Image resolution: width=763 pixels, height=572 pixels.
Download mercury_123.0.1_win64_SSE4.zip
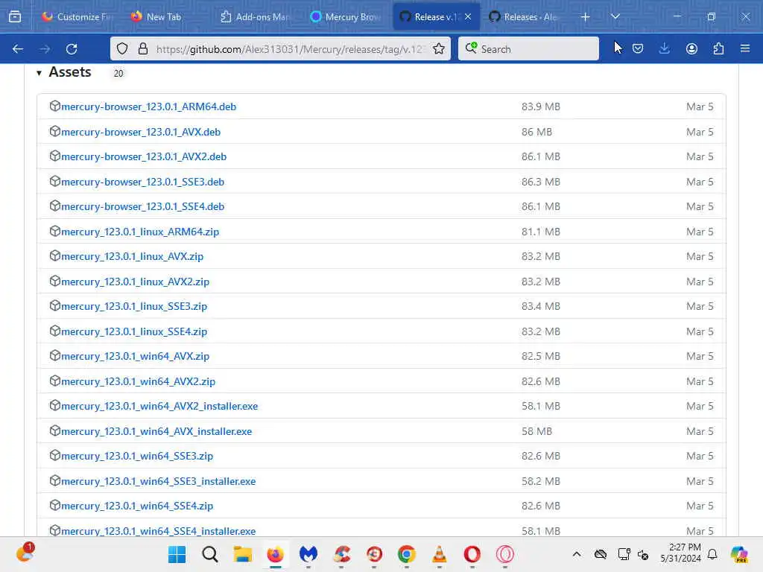click(137, 506)
